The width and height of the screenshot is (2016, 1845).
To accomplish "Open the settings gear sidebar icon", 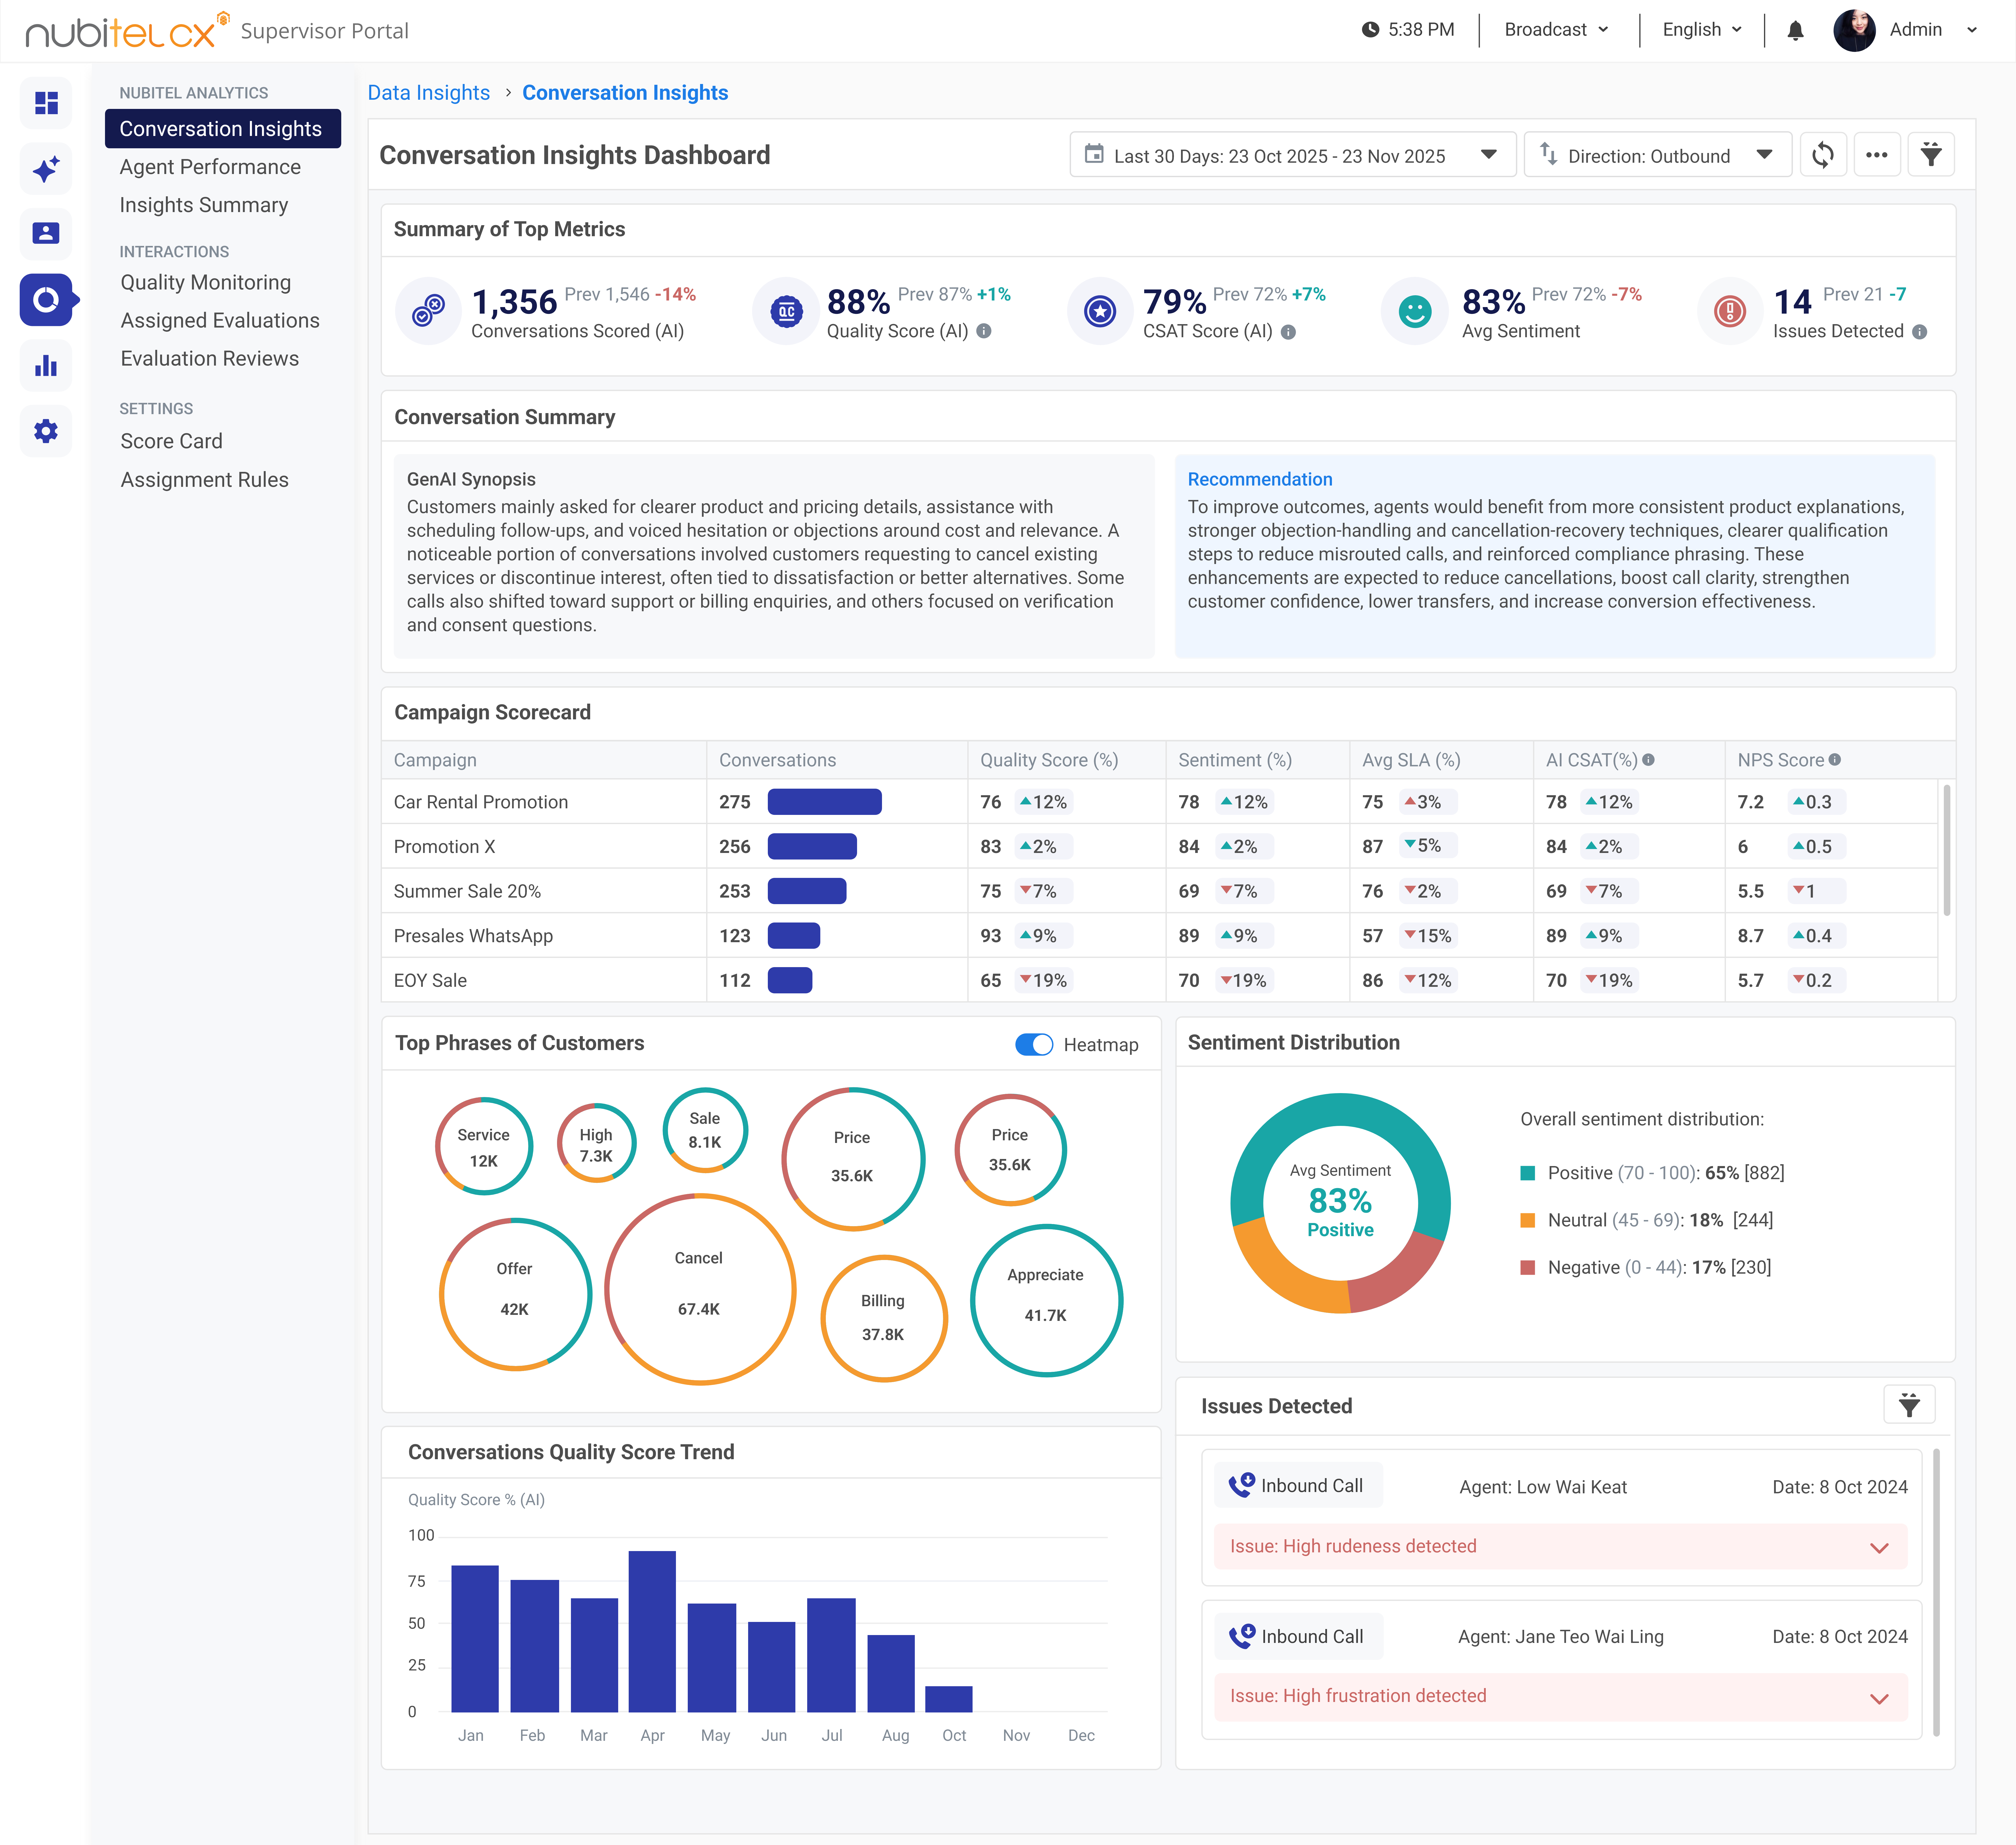I will [x=46, y=431].
